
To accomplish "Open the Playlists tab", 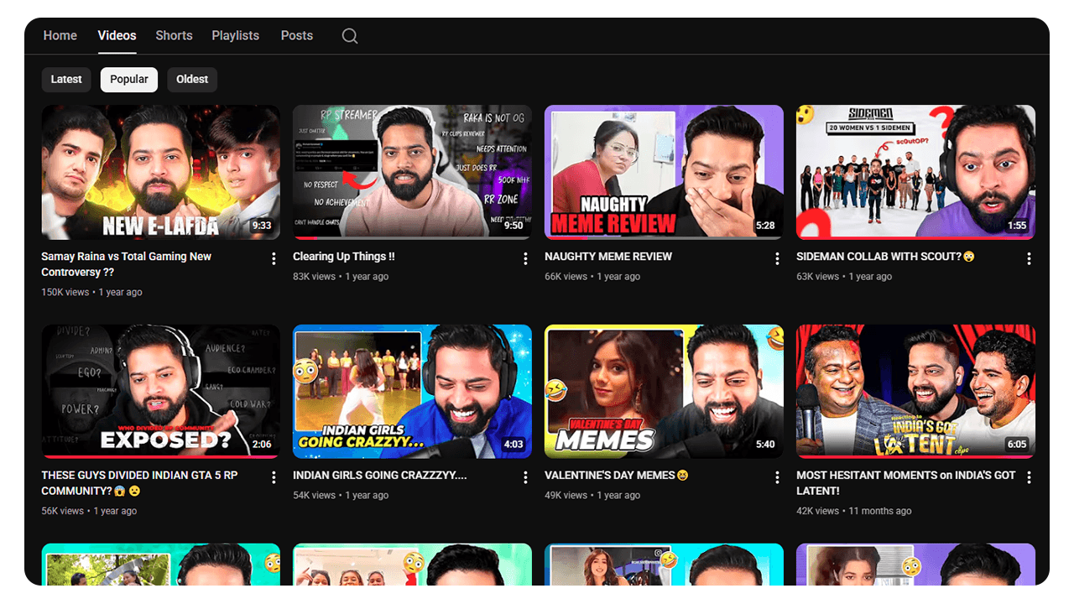I will [x=235, y=35].
